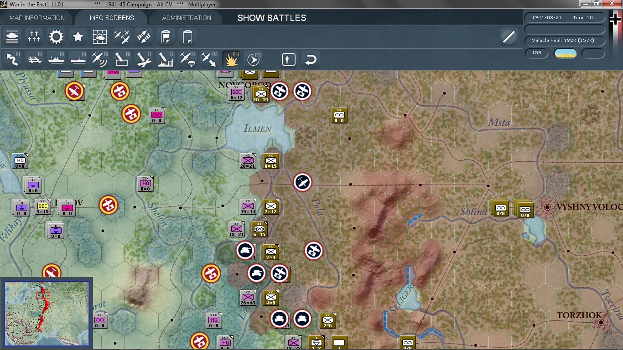This screenshot has width=623, height=350.
Task: Select the German 28=21 infantry unit
Action: coord(248,160)
